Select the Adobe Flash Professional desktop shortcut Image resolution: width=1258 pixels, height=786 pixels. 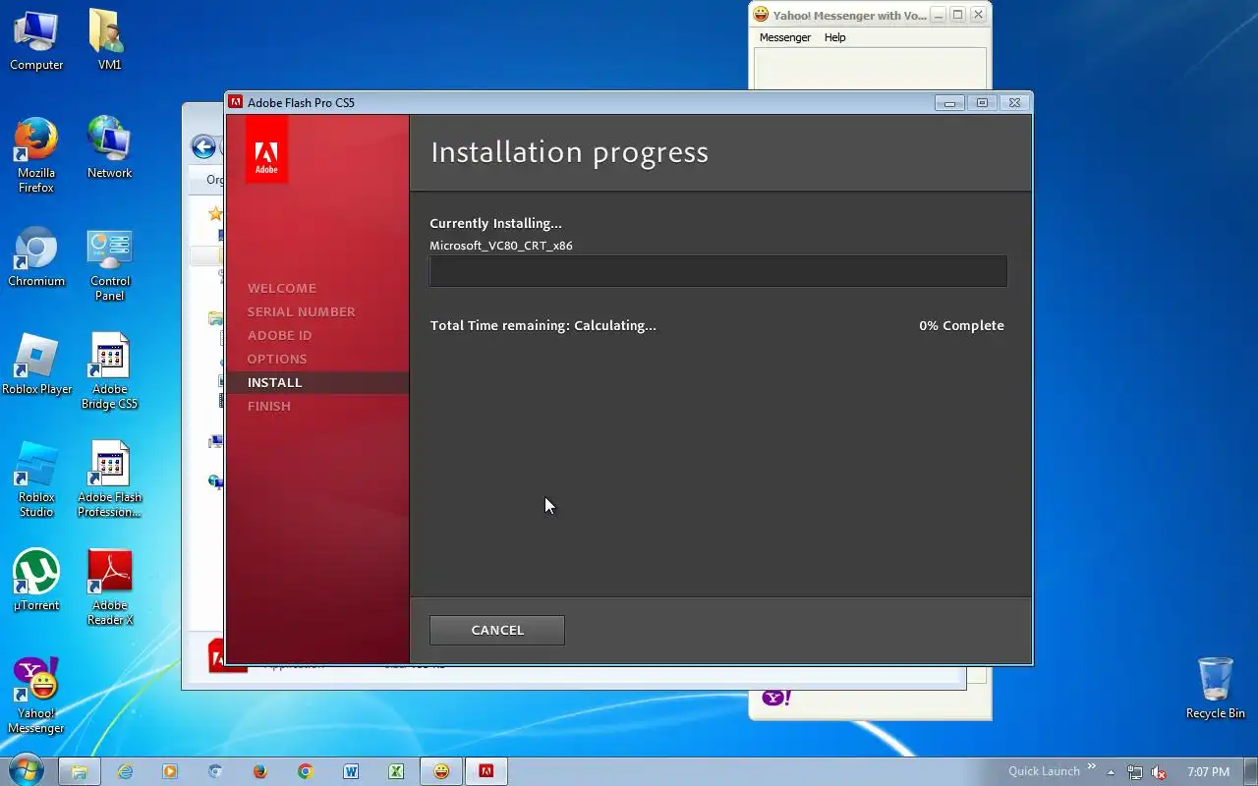point(109,479)
